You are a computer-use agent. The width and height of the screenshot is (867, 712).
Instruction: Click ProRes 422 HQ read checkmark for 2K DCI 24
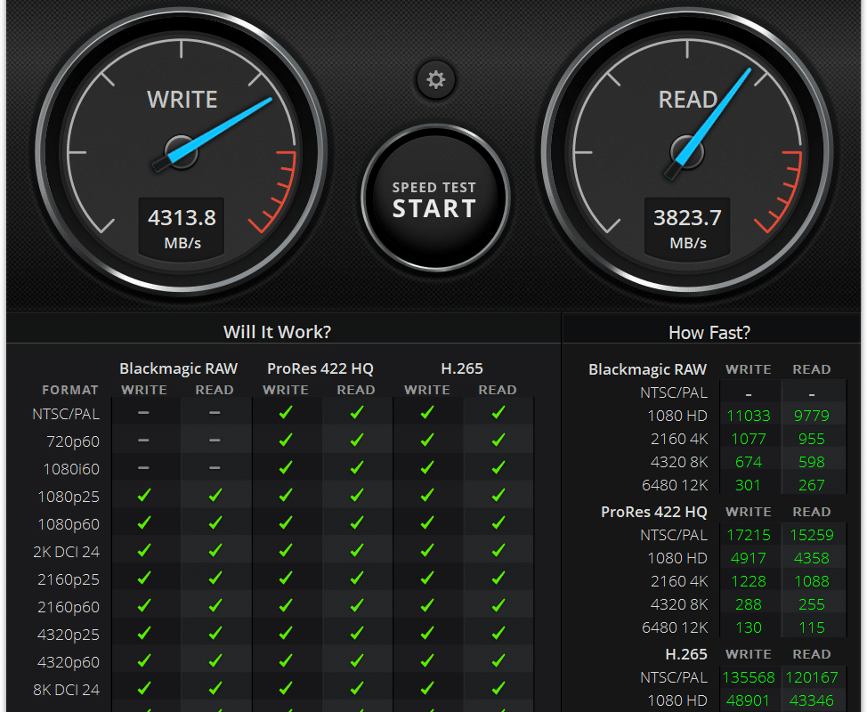[x=357, y=551]
